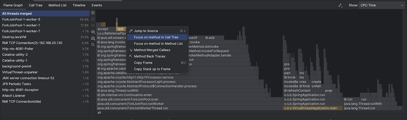
Task: Select Copy Frame in context menu
Action: [x=157, y=63]
